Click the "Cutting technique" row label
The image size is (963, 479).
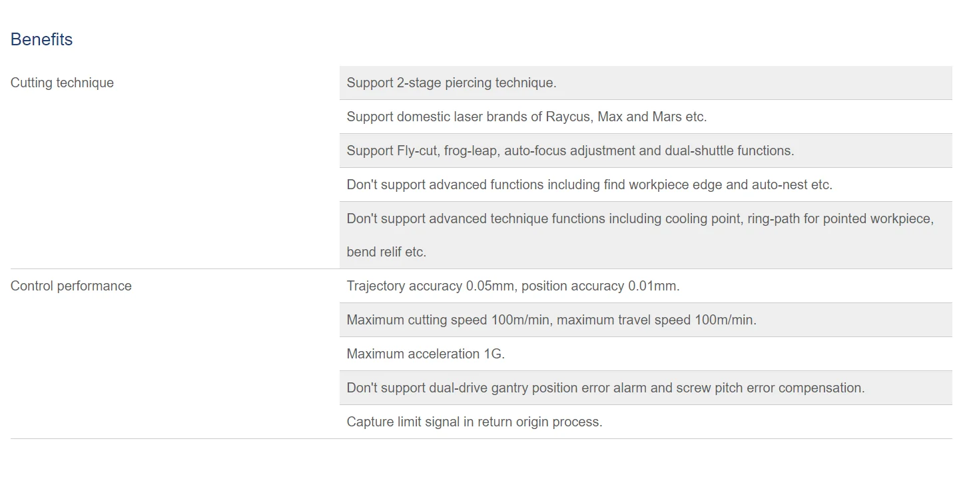(62, 83)
